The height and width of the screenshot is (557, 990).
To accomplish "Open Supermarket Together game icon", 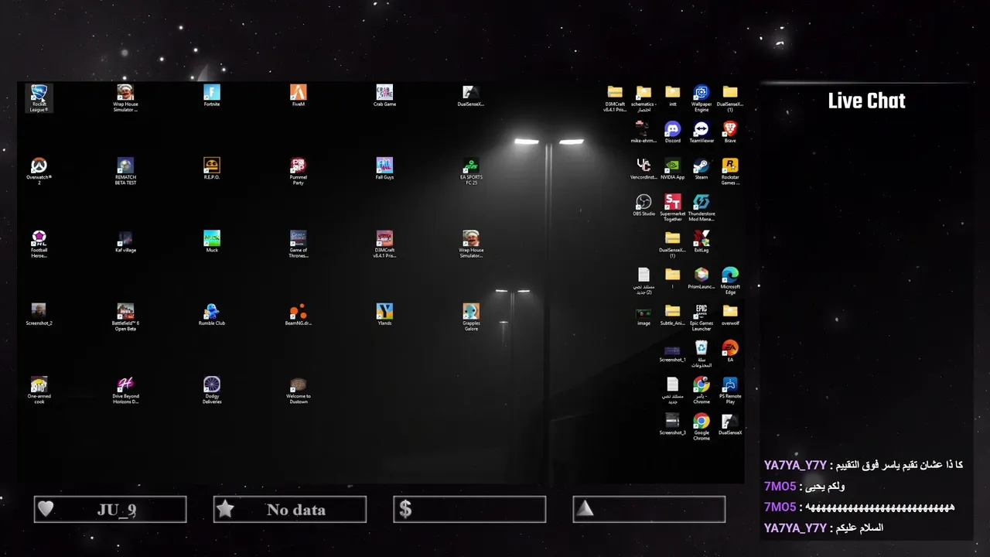I will (672, 208).
